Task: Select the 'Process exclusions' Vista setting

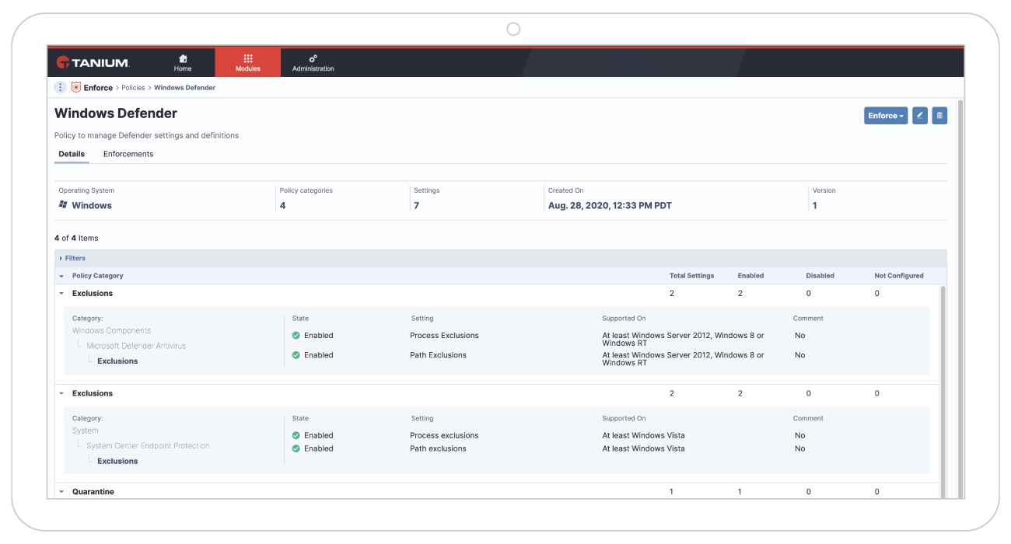Action: click(444, 435)
